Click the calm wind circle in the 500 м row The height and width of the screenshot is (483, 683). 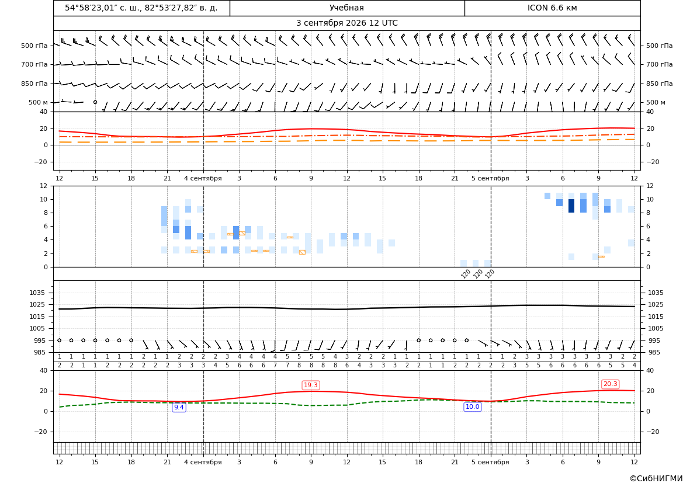click(95, 102)
